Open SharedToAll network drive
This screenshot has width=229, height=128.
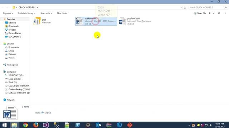[x=19, y=86]
